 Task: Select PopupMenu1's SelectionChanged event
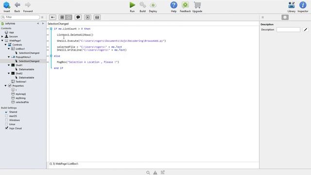(29, 61)
